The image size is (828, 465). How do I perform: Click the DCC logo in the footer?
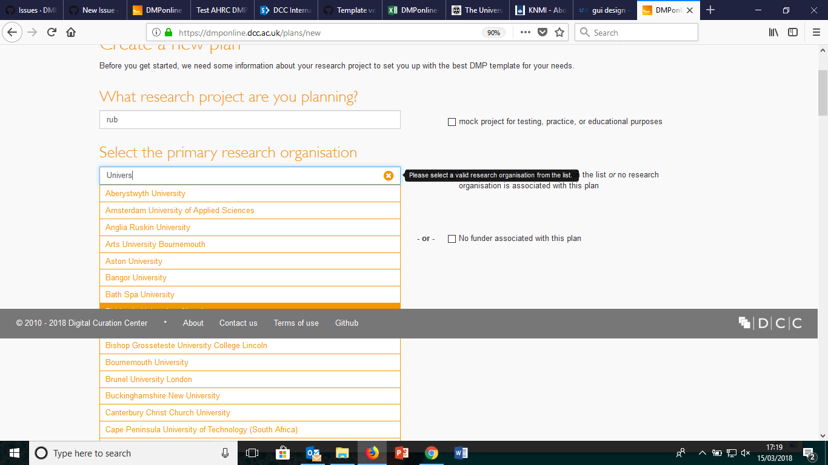tap(773, 323)
